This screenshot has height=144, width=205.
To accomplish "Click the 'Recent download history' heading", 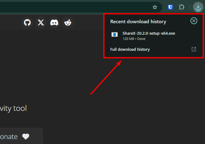I will 138,22.
